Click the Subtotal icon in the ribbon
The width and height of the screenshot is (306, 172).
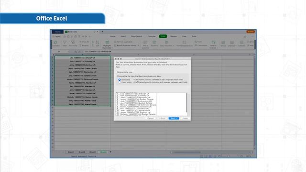tap(241, 43)
